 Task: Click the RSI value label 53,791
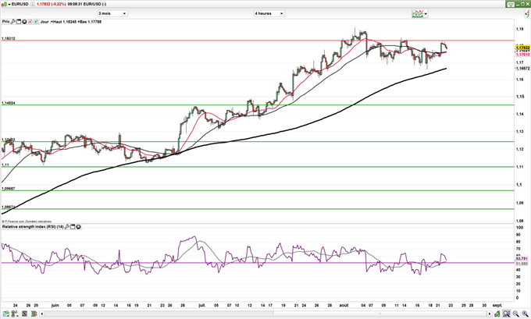(x=522, y=259)
